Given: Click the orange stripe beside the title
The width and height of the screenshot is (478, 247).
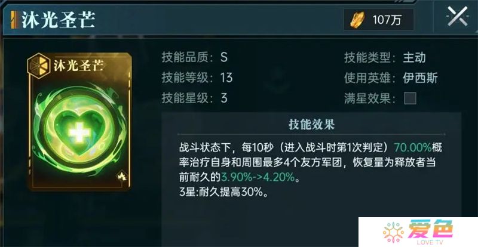Looking at the screenshot, I should 13,20.
